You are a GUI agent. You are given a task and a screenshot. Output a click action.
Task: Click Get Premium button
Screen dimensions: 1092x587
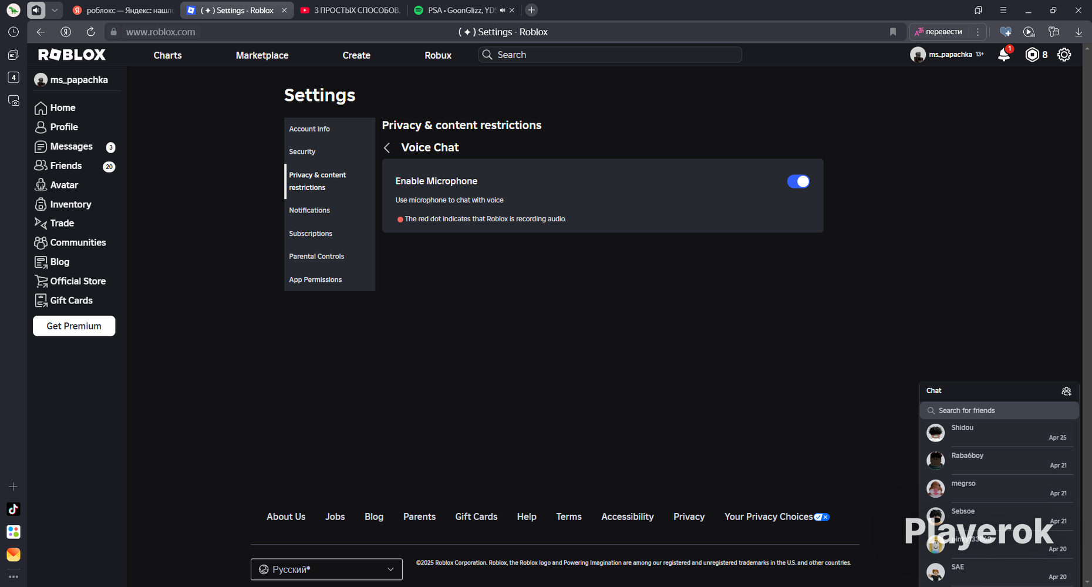[x=74, y=326]
